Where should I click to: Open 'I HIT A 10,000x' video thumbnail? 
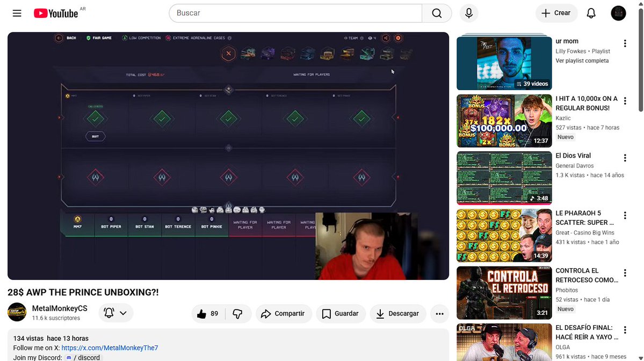pos(504,121)
